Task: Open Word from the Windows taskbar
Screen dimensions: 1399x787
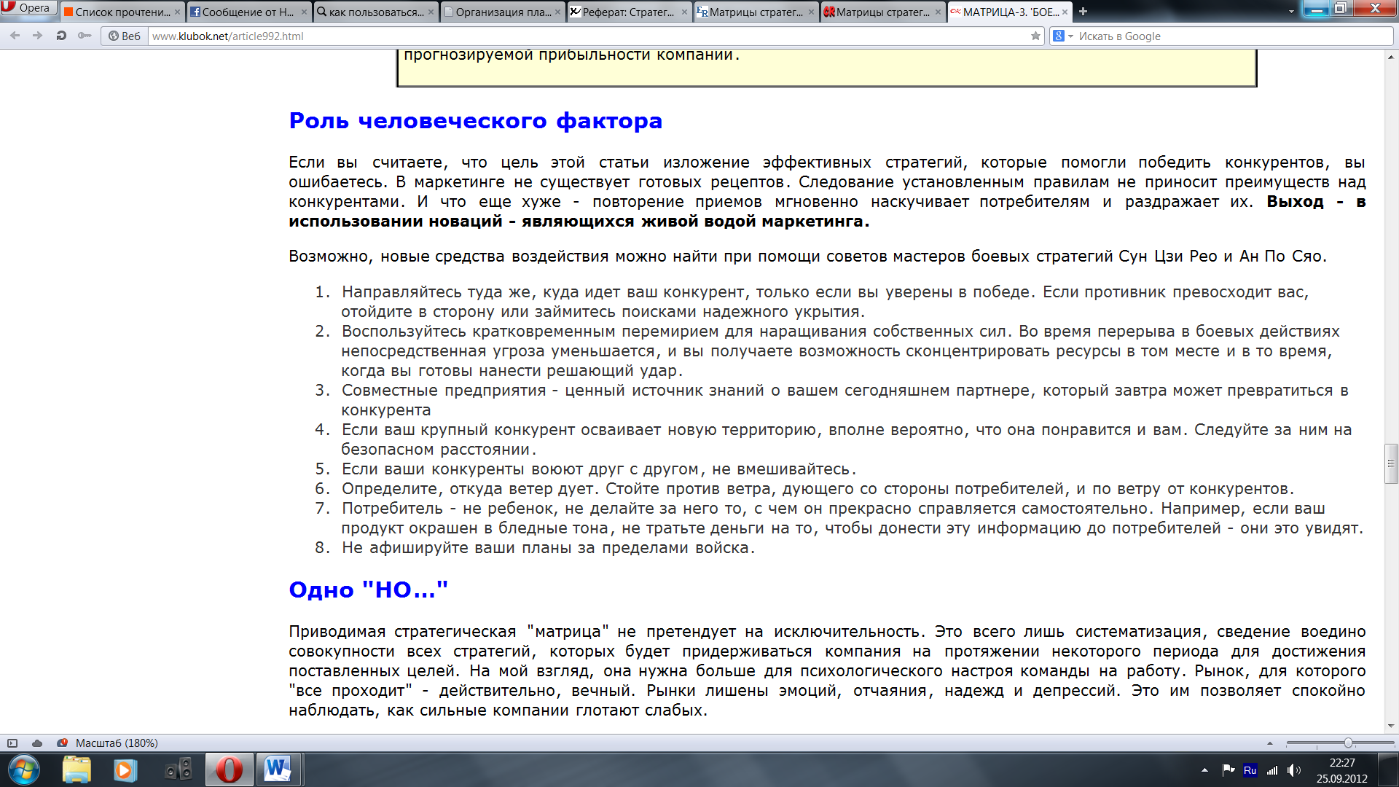Action: [278, 770]
